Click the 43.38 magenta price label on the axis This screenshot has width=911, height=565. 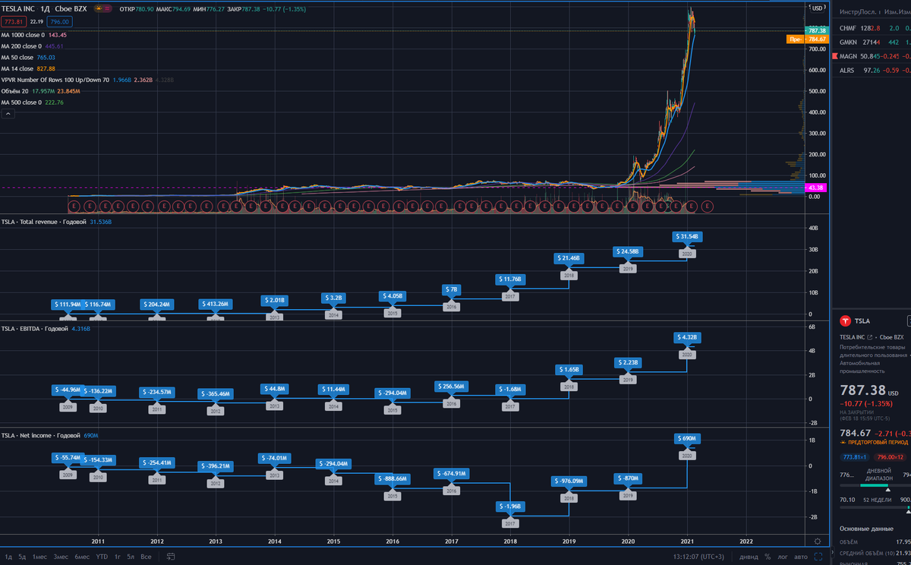click(x=816, y=188)
